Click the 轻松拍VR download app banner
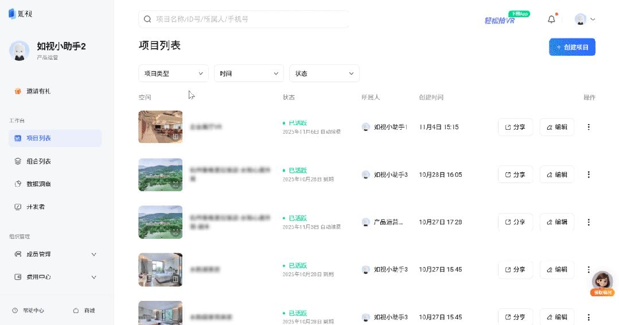This screenshot has height=325, width=619. (507, 18)
